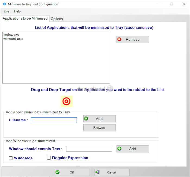
Task: Open the Help menu
Action: click(x=17, y=11)
